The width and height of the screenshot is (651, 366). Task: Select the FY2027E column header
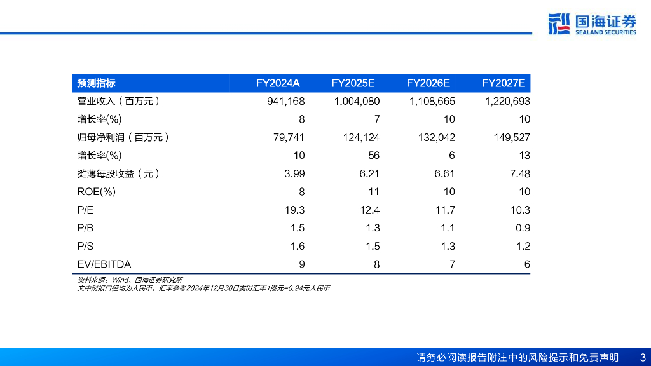[x=504, y=83]
